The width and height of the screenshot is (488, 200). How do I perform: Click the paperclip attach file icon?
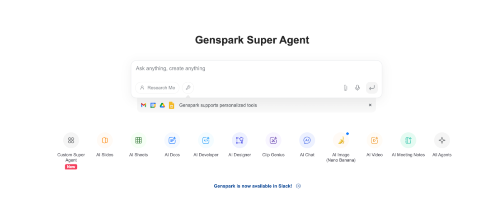click(x=345, y=88)
